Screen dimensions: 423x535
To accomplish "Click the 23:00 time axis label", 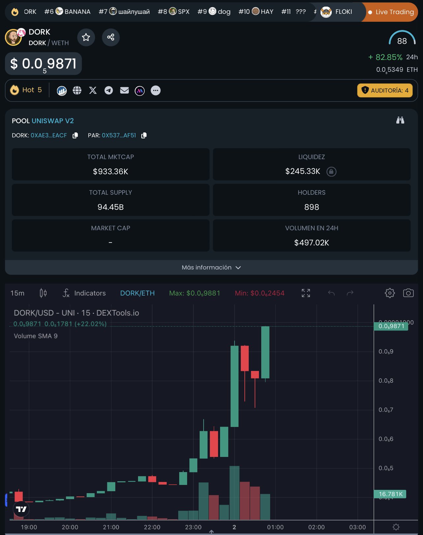I will point(193,527).
